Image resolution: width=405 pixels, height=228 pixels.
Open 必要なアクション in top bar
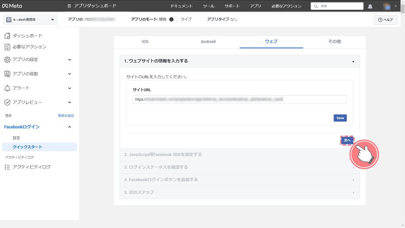[286, 6]
